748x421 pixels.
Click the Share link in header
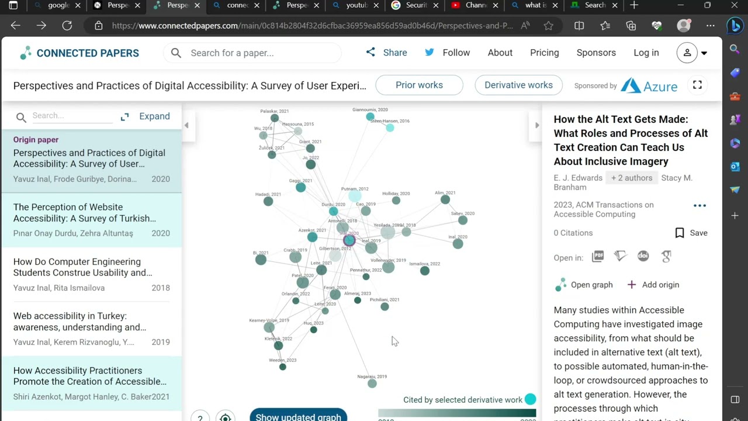[x=386, y=53]
